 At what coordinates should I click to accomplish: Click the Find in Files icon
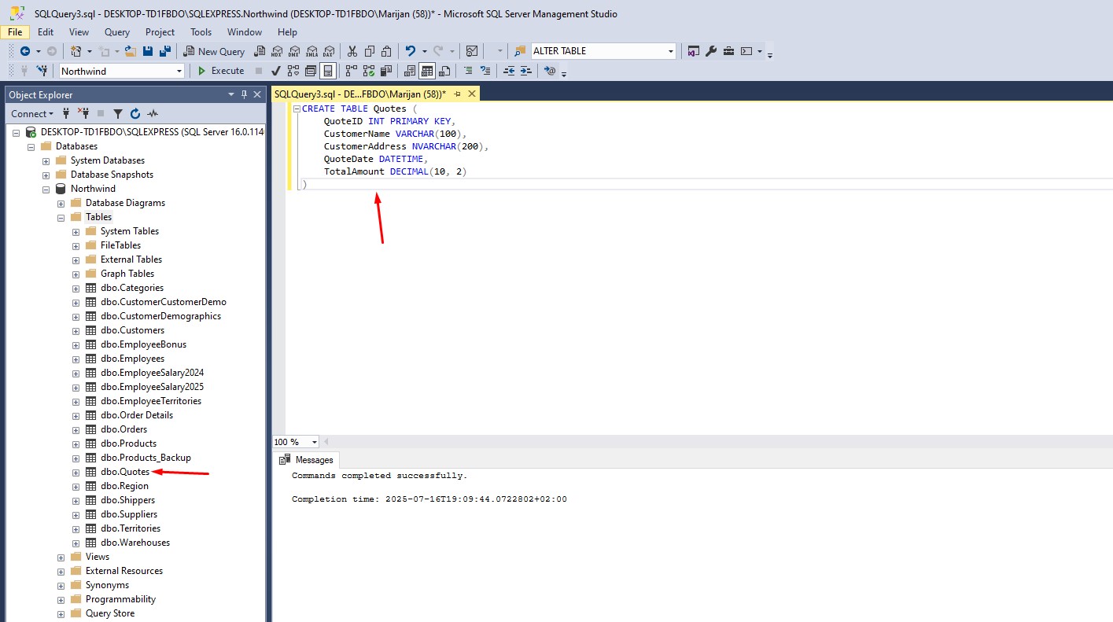[x=520, y=51]
